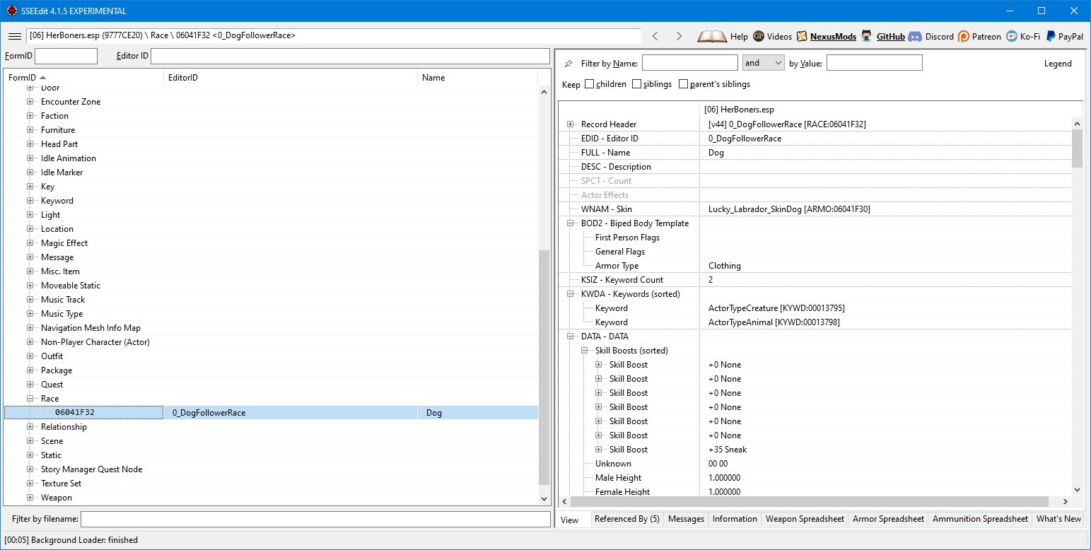Open the NexusMods link
1091x550 pixels.
coord(833,36)
